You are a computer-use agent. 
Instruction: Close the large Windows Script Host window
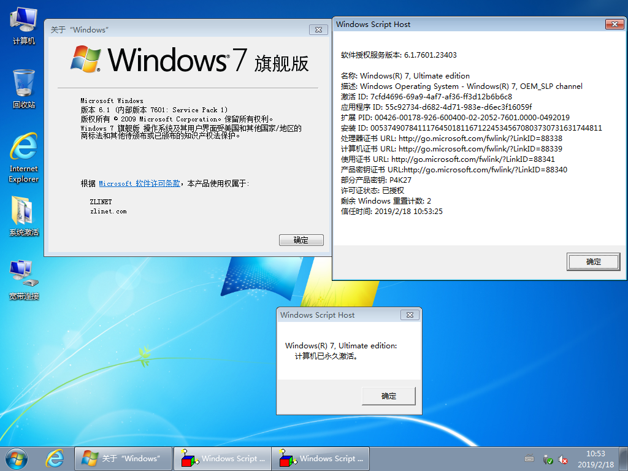[x=615, y=24]
